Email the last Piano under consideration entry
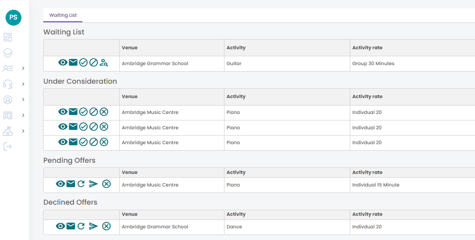The width and height of the screenshot is (475, 240). pyautogui.click(x=73, y=142)
